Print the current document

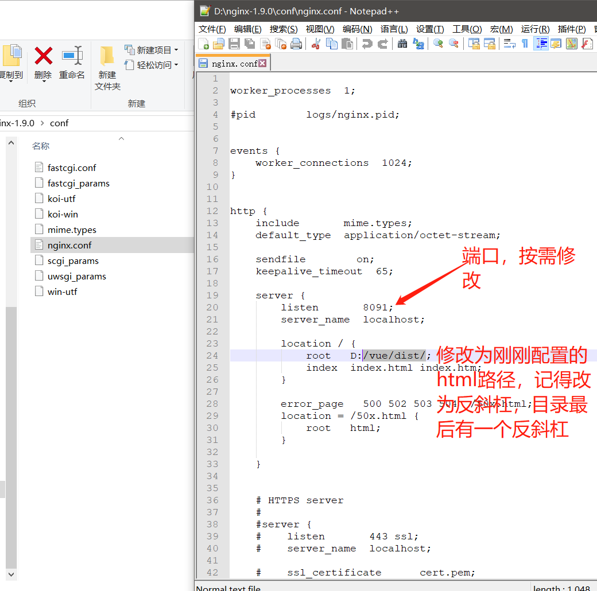(296, 44)
